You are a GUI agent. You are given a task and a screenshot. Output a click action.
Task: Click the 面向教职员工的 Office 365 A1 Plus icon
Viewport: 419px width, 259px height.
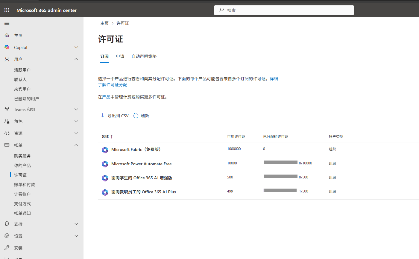pos(105,192)
